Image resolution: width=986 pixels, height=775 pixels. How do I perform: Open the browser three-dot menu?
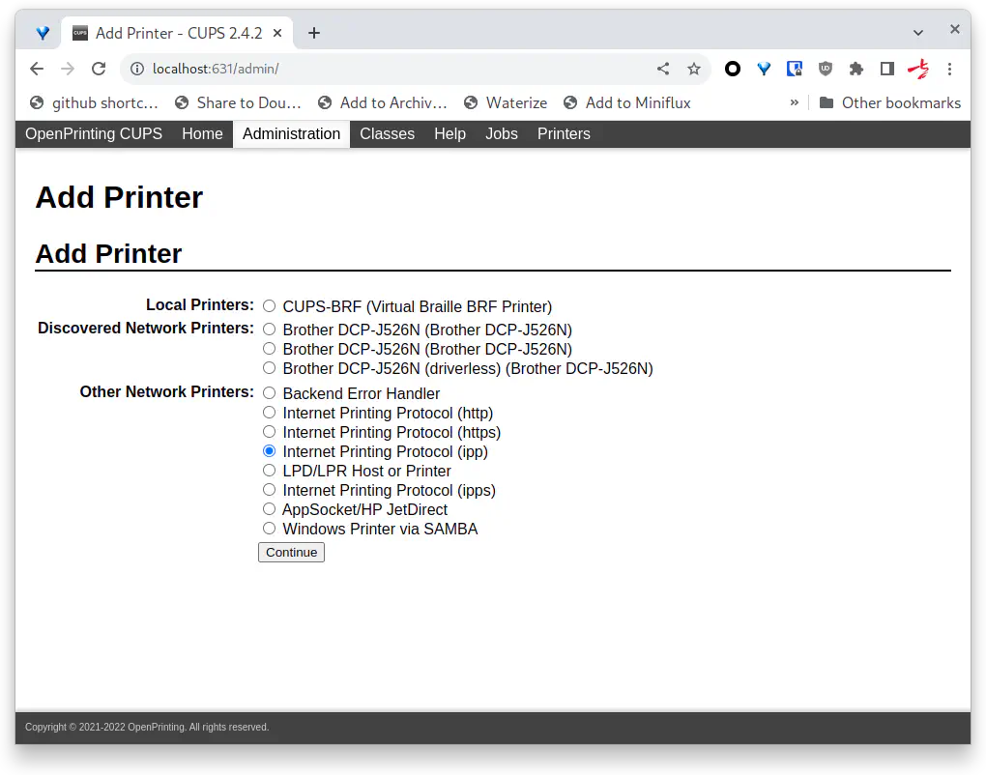tap(950, 69)
